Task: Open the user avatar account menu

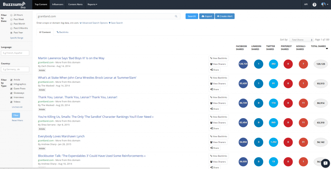Action: tap(325, 5)
